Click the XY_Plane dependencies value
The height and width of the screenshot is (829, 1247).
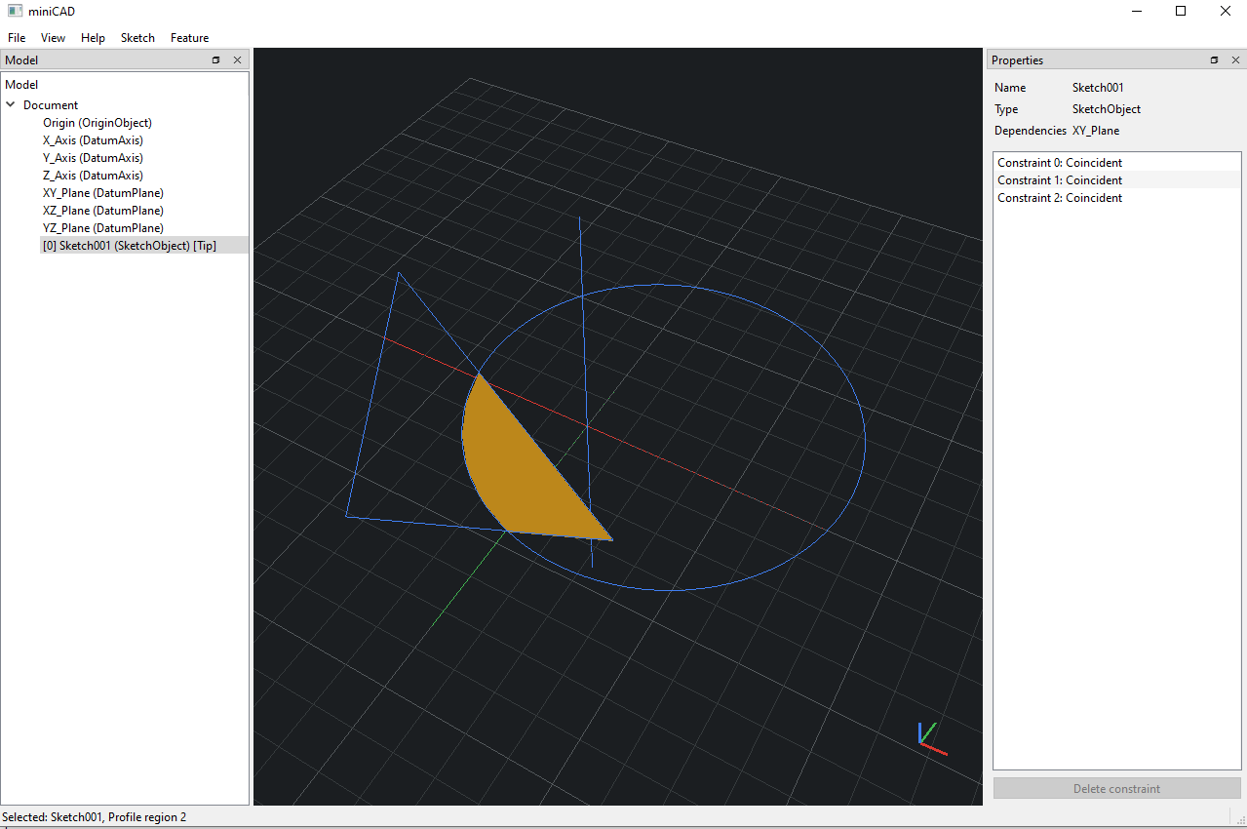[1096, 131]
